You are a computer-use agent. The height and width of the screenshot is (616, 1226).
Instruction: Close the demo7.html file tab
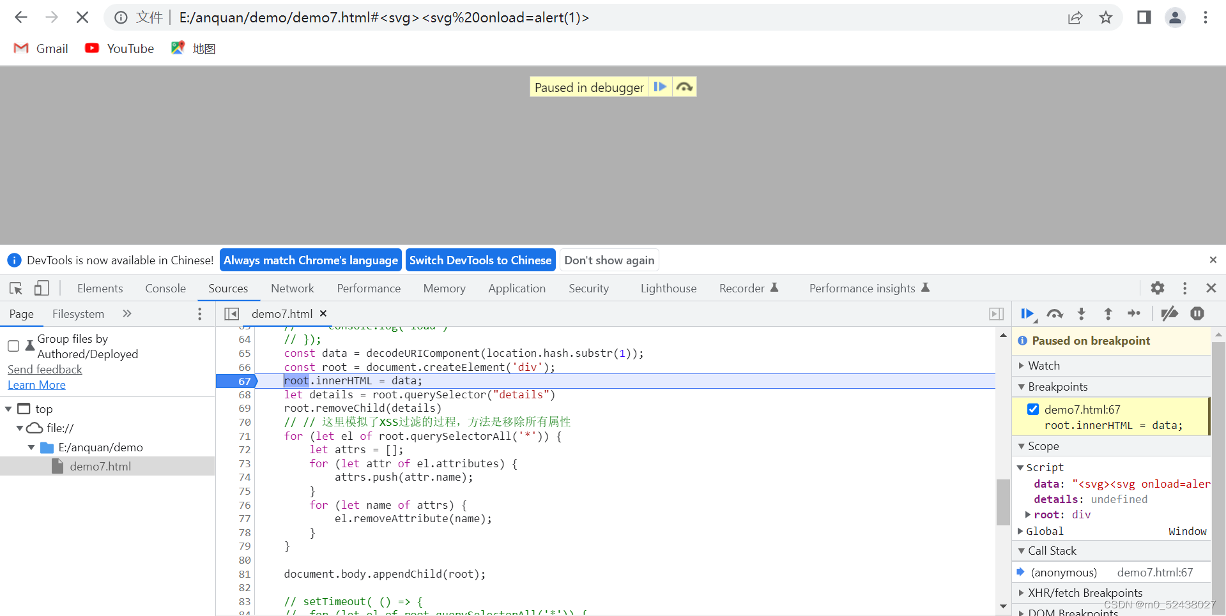pos(323,313)
